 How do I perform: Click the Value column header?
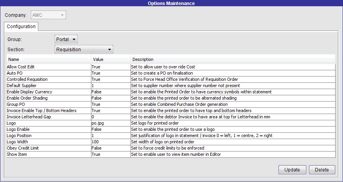[x=111, y=59]
